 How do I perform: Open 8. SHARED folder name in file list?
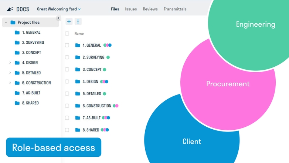coord(91,130)
